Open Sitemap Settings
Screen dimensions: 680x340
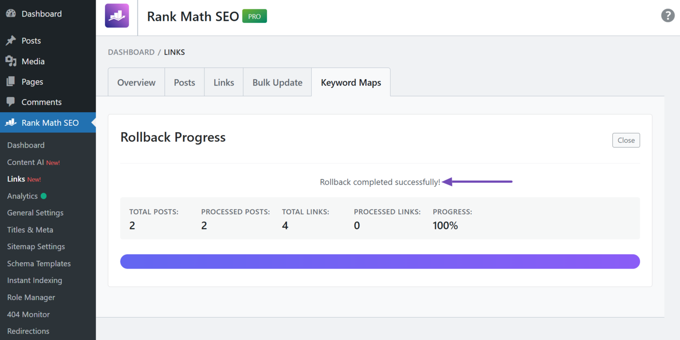[36, 246]
